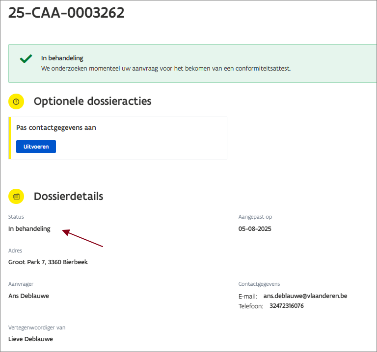Click the bold 'In behandeling' title in green banner
377x352 pixels.
pyautogui.click(x=62, y=58)
